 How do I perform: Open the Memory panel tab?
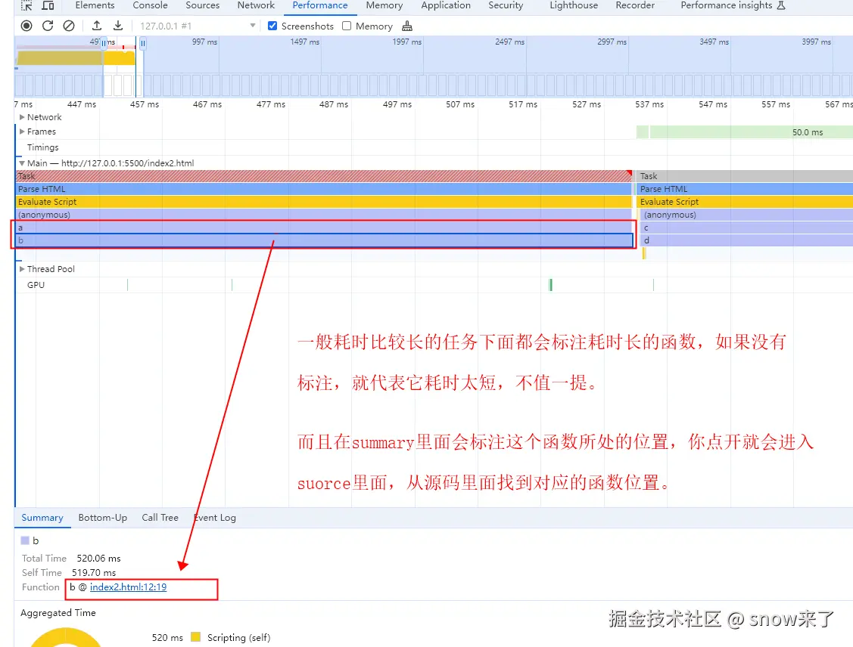(x=384, y=5)
